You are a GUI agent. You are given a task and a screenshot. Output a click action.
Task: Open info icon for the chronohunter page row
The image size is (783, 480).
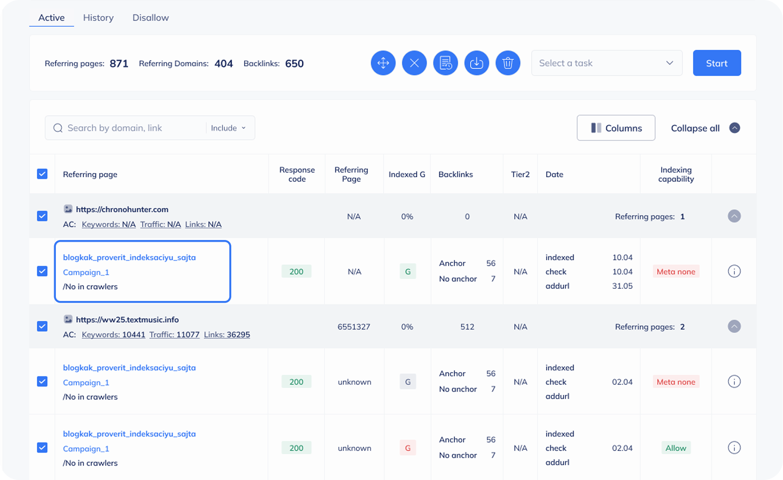[734, 272]
